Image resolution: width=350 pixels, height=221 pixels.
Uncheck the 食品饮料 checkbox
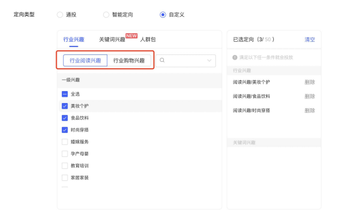65,118
